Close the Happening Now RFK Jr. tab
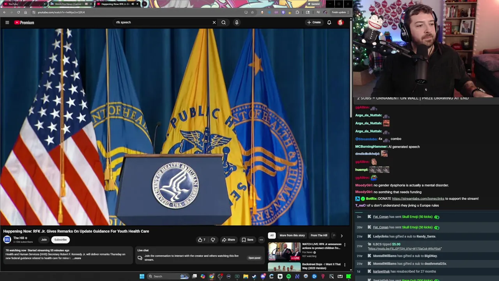Viewport: 499px width, 281px height. point(137,4)
